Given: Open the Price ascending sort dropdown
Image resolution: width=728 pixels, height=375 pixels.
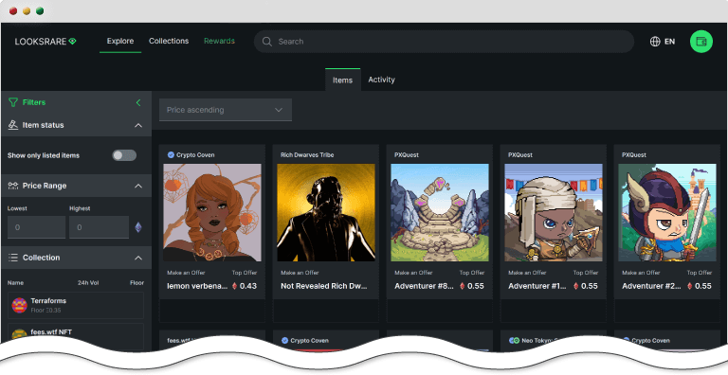Looking at the screenshot, I should click(x=226, y=110).
